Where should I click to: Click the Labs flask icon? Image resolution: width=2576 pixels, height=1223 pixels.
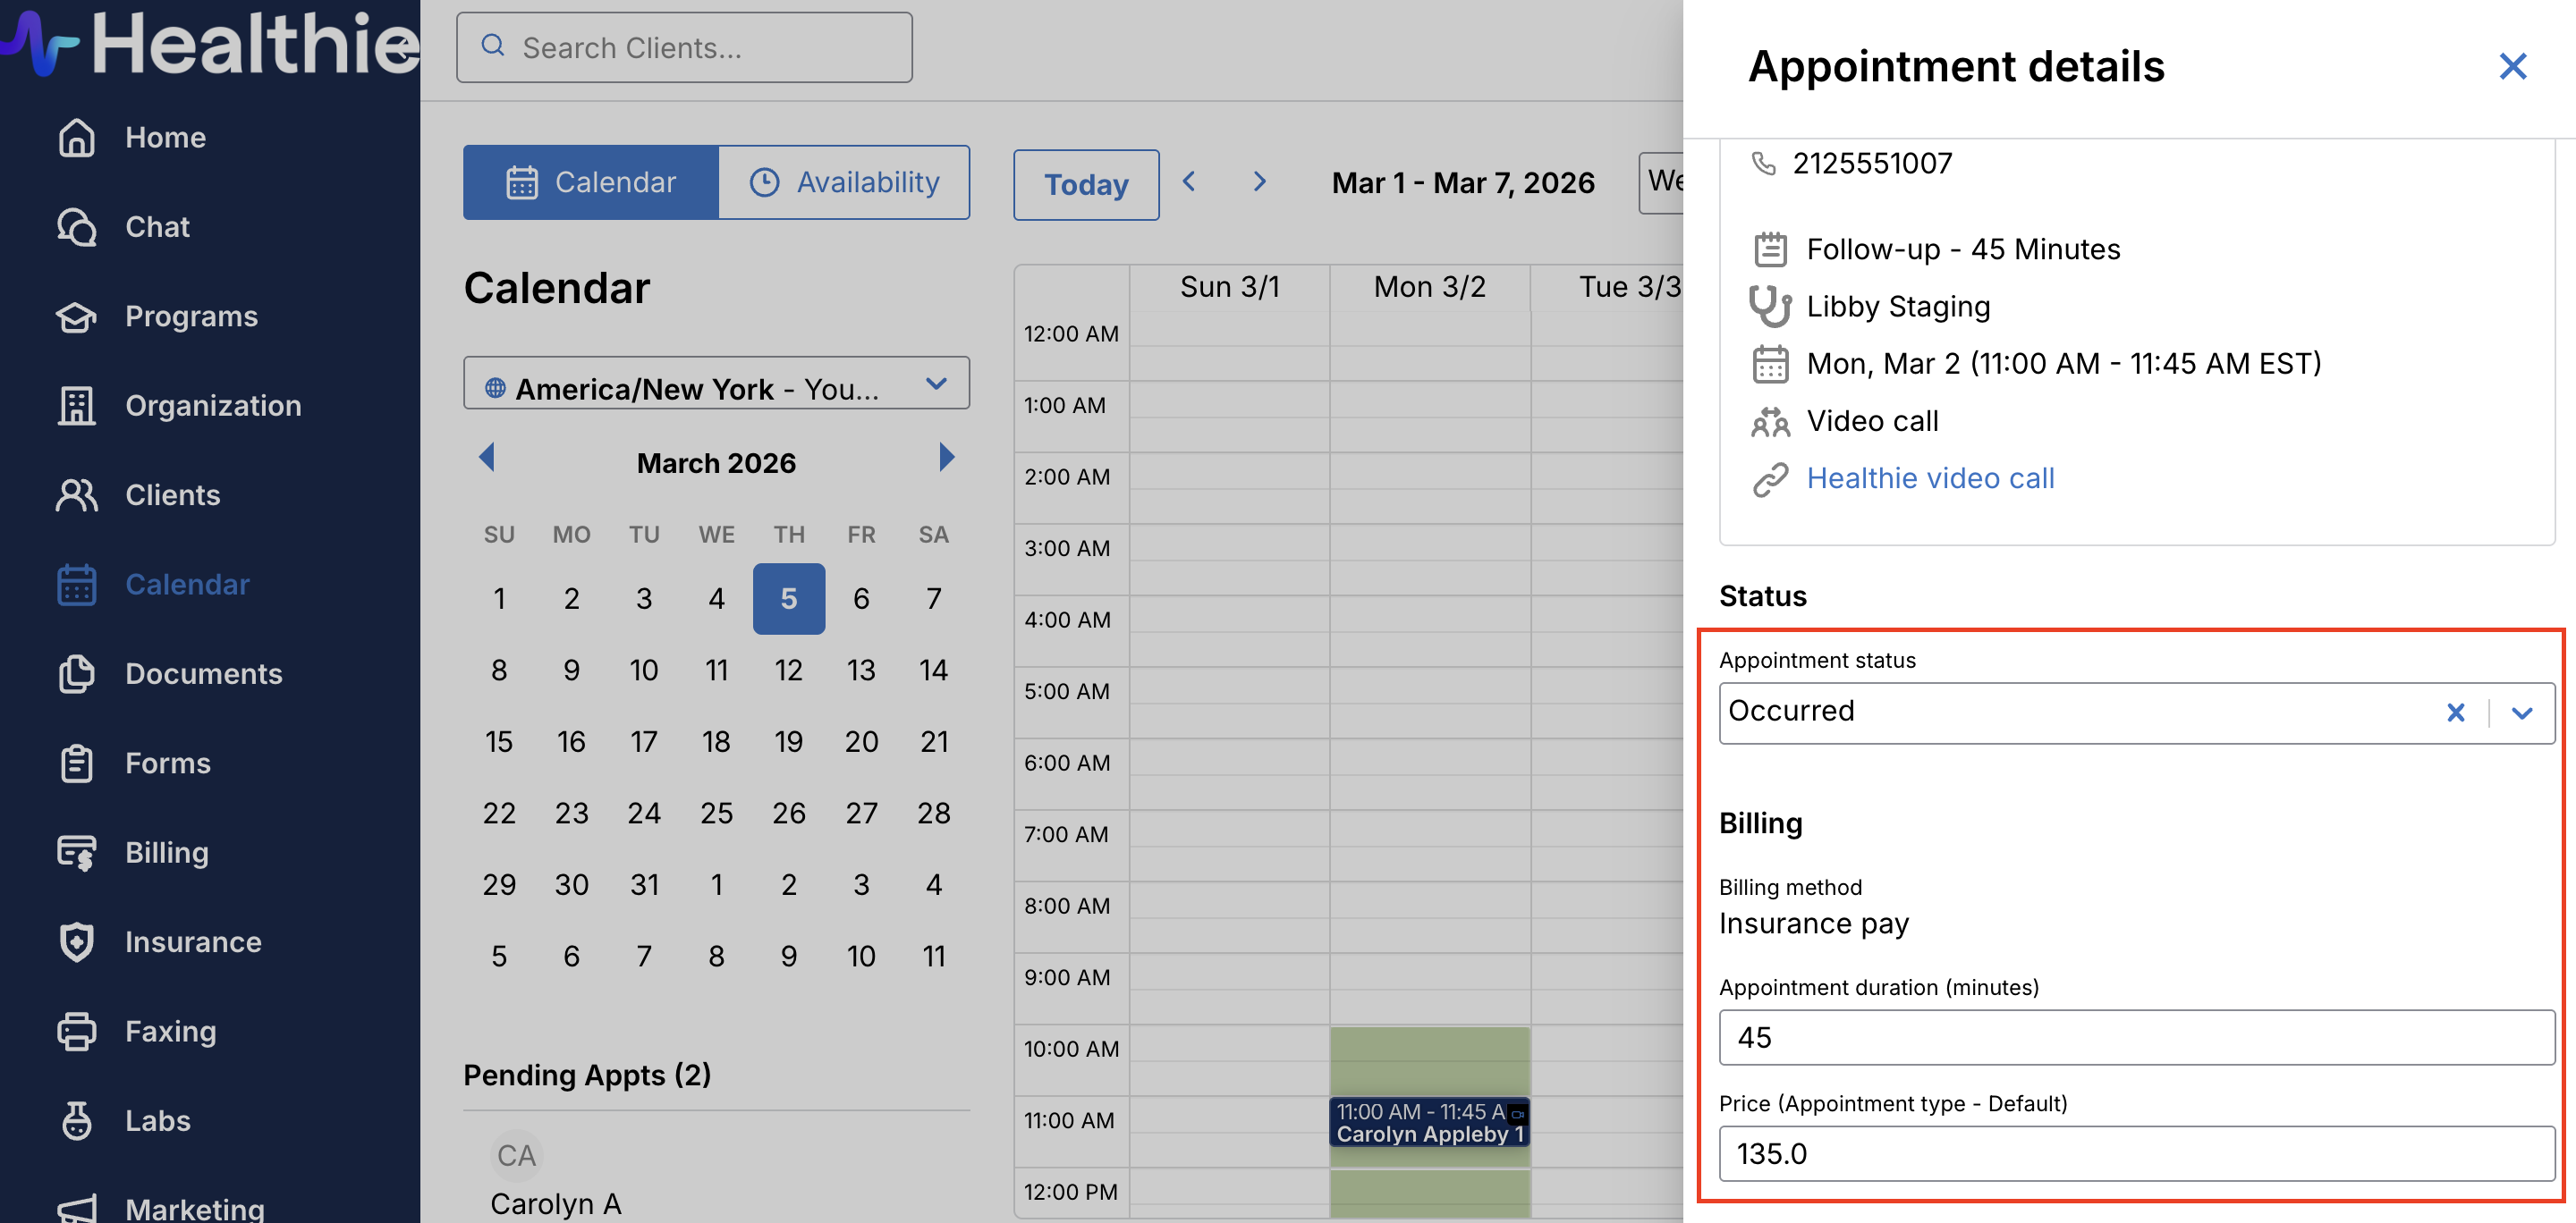click(76, 1121)
